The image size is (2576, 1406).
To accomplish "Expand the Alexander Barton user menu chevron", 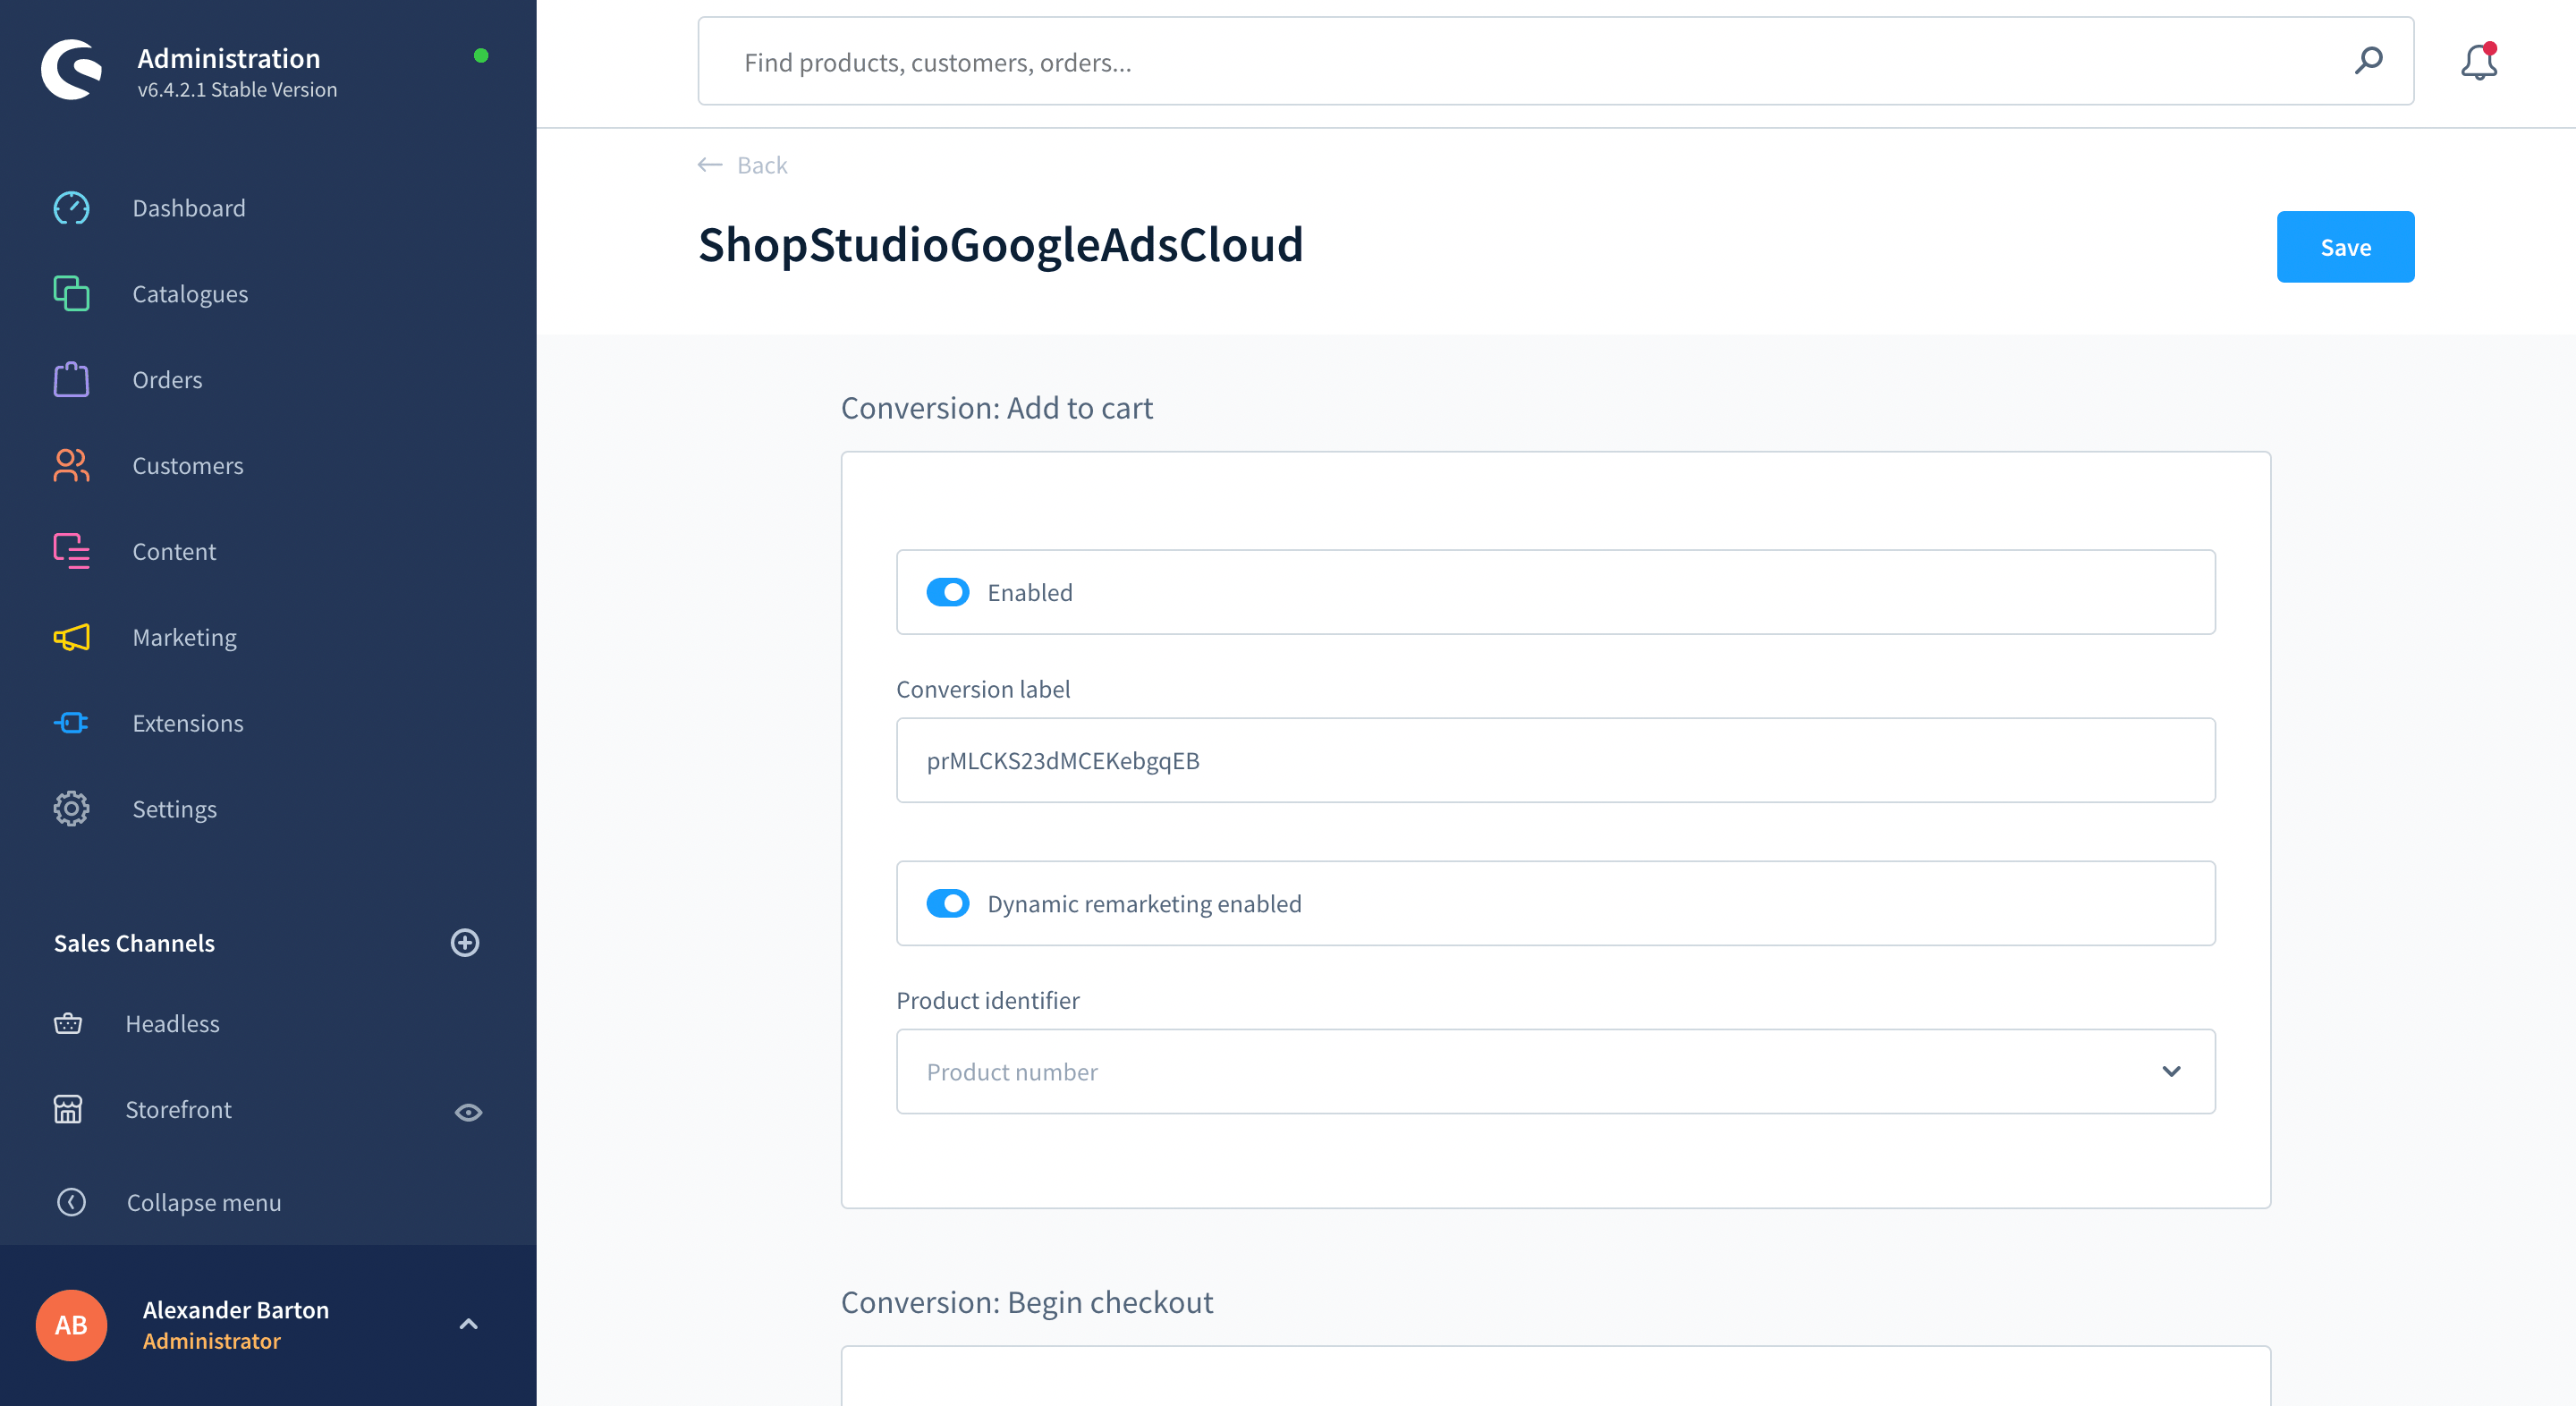I will tap(468, 1325).
